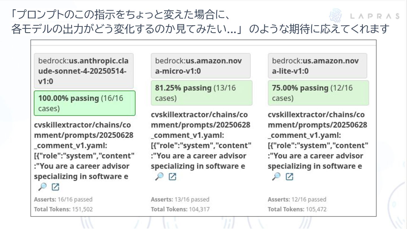
Task: Select the nova-lite-v1:0 provider label
Action: (x=317, y=66)
